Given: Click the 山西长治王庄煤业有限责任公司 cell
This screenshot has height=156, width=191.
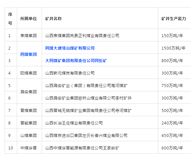Looking at the screenshot, I should 100,123.
